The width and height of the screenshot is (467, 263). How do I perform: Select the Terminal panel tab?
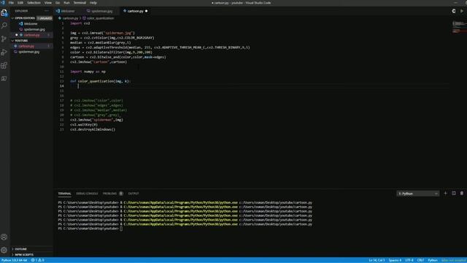click(65, 194)
